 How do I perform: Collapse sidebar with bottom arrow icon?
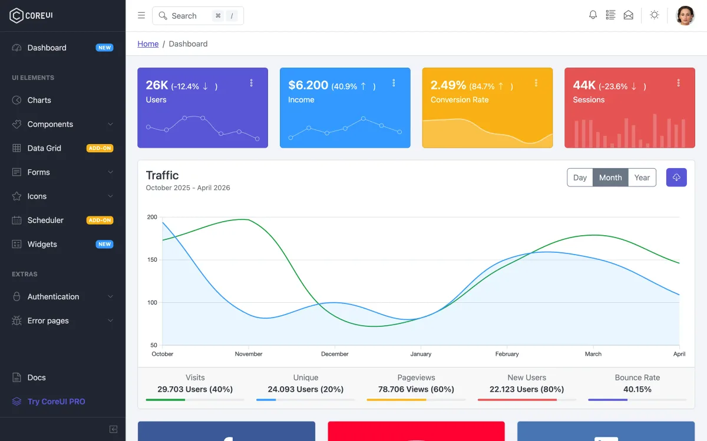pyautogui.click(x=114, y=429)
